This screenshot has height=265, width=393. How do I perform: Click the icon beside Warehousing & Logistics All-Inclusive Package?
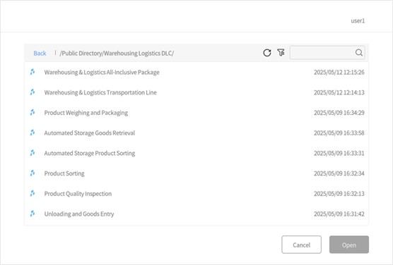point(33,72)
